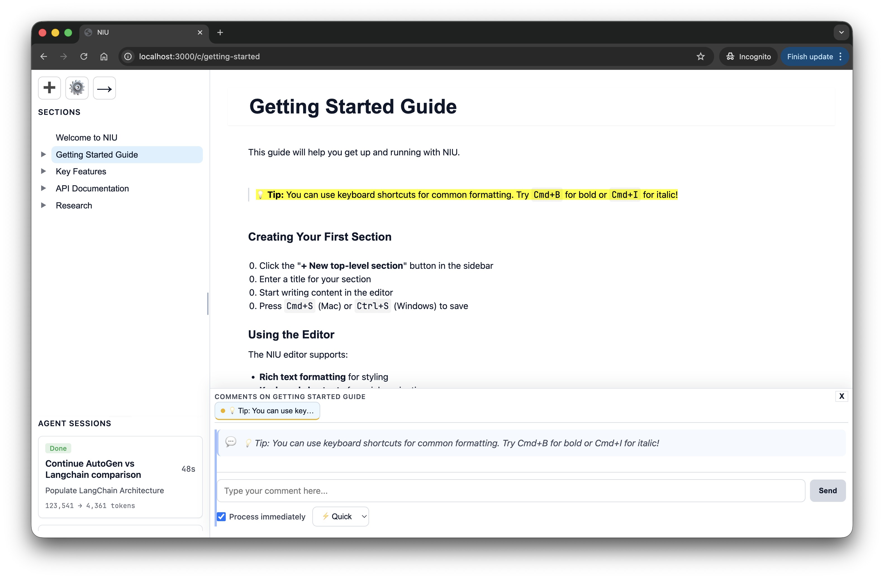This screenshot has width=884, height=579.
Task: Click the address bar URL
Action: 199,56
